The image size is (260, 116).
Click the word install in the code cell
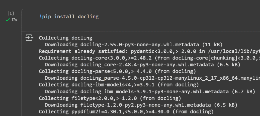point(64,17)
